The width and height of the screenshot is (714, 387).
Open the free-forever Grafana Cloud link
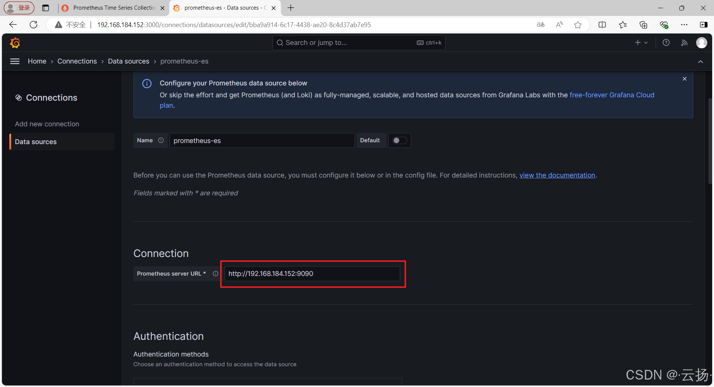pyautogui.click(x=612, y=95)
